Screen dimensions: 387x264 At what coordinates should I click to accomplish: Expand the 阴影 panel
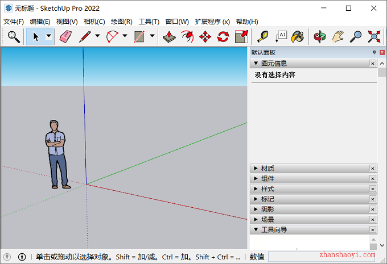256,209
